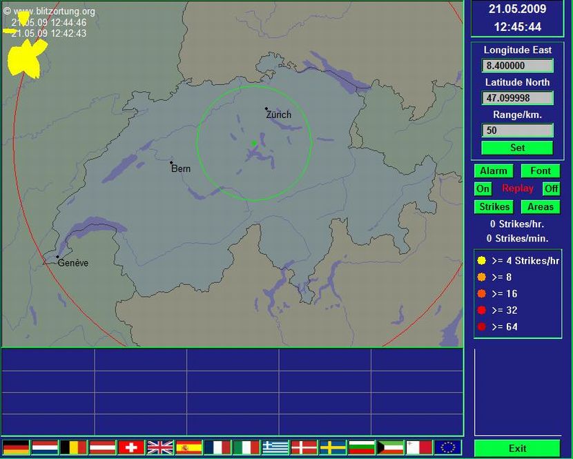Click the yellow 4 Strikes/hr legend dot
The image size is (573, 459).
481,261
